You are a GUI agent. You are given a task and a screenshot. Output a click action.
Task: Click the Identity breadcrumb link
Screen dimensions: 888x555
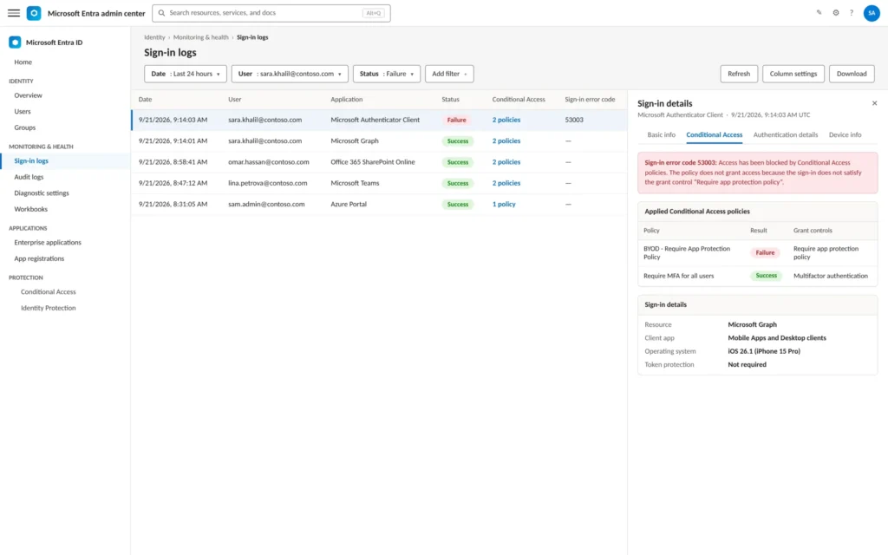pyautogui.click(x=154, y=37)
